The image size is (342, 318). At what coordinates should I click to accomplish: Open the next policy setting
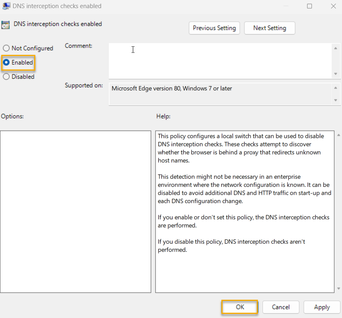[x=269, y=28]
